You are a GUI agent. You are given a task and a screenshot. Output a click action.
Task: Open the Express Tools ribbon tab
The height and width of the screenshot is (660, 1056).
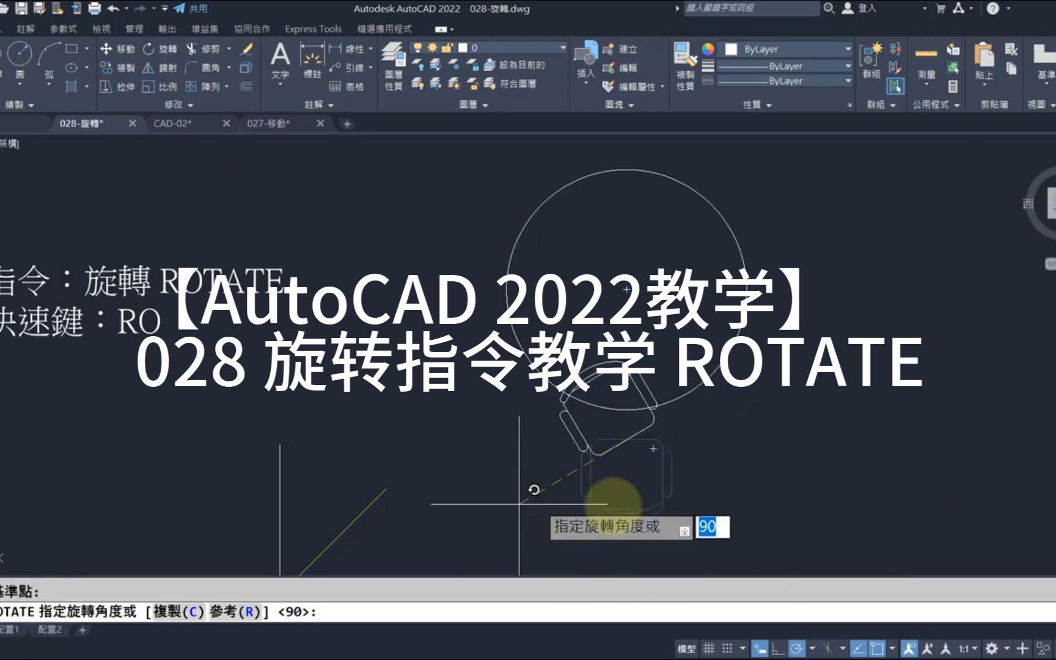[x=312, y=29]
